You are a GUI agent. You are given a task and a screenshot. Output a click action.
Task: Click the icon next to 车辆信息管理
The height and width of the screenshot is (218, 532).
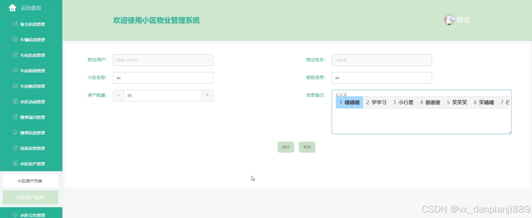15,40
